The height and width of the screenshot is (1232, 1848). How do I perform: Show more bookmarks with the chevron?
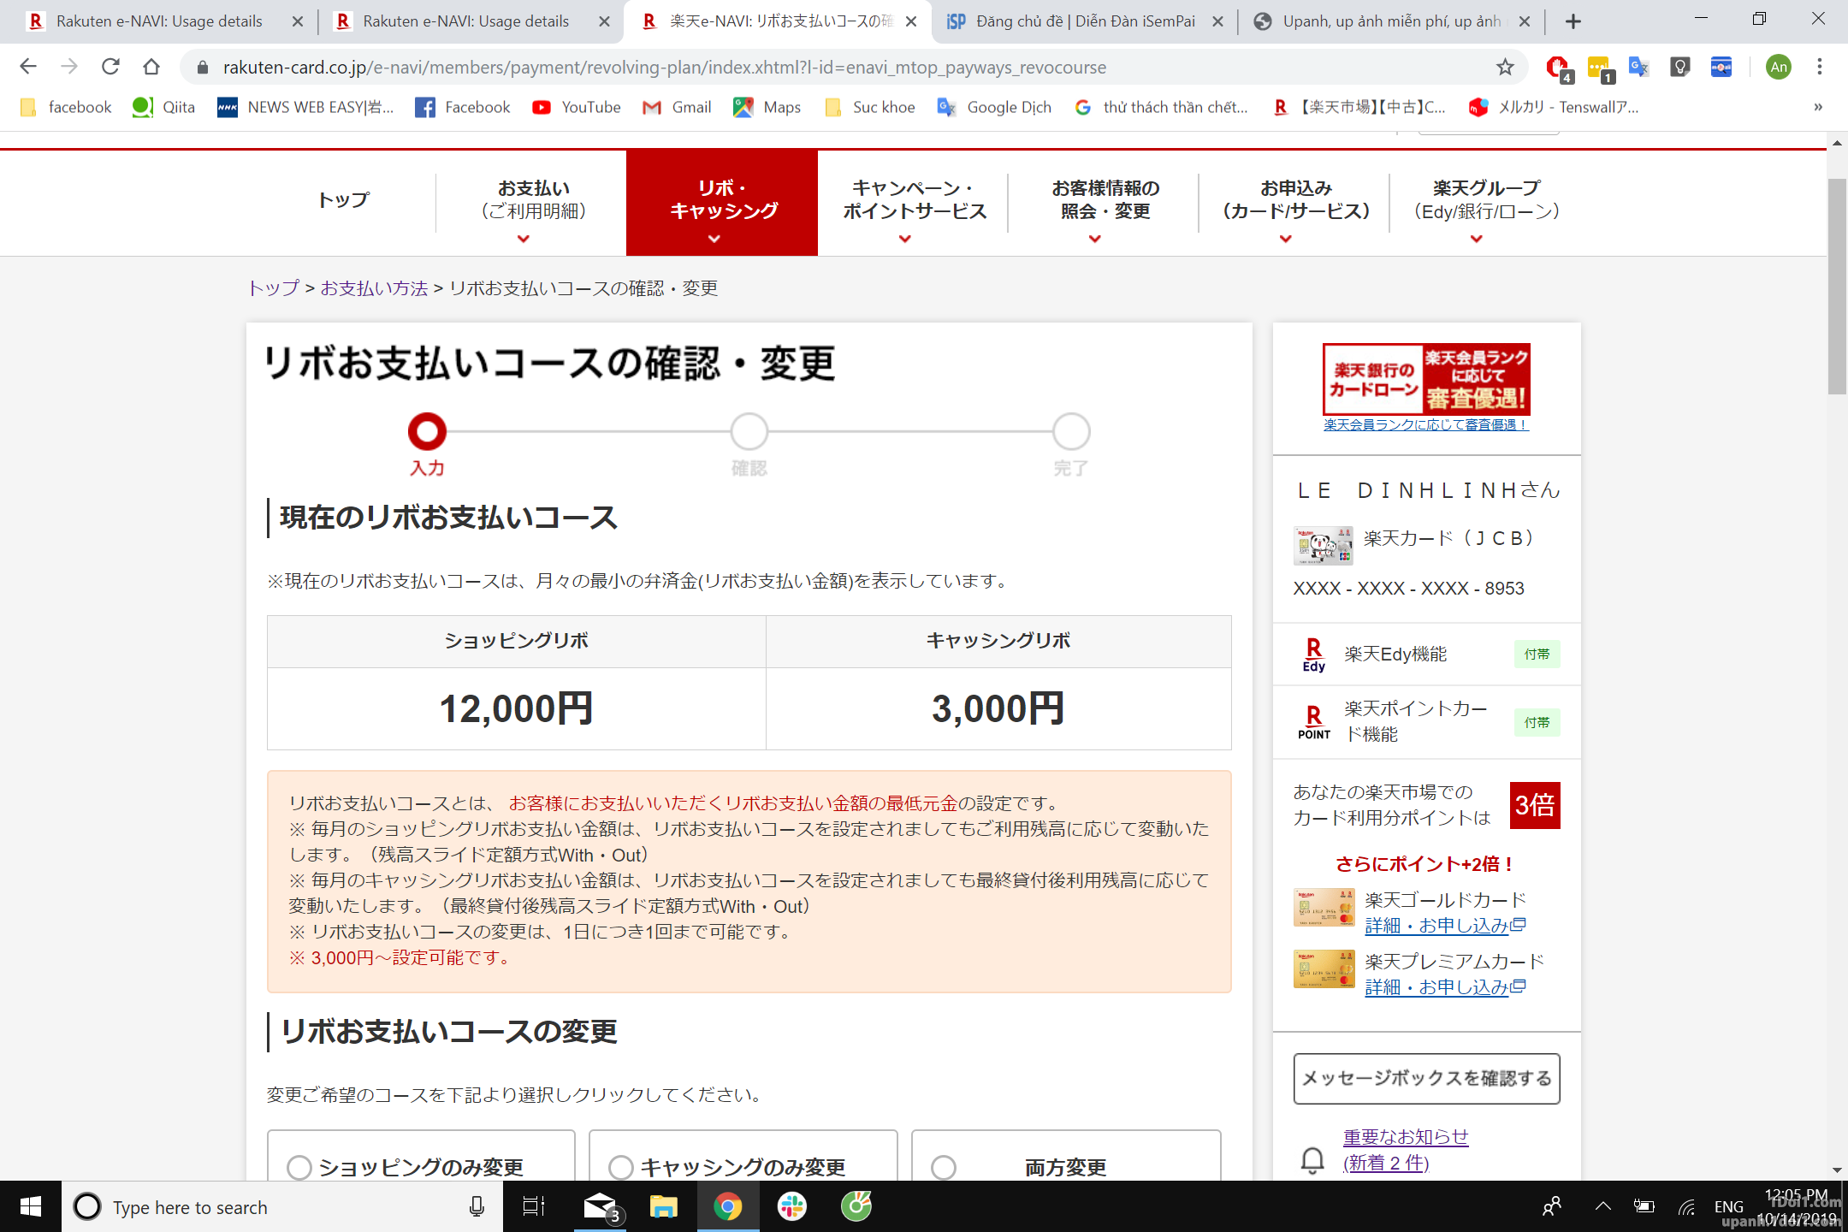point(1818,107)
